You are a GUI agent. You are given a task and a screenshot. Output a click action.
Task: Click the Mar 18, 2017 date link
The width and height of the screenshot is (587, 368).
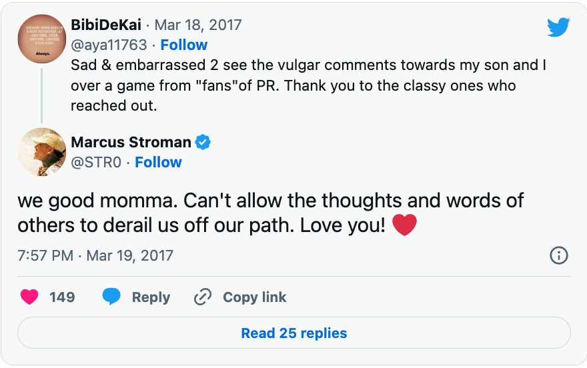point(198,25)
